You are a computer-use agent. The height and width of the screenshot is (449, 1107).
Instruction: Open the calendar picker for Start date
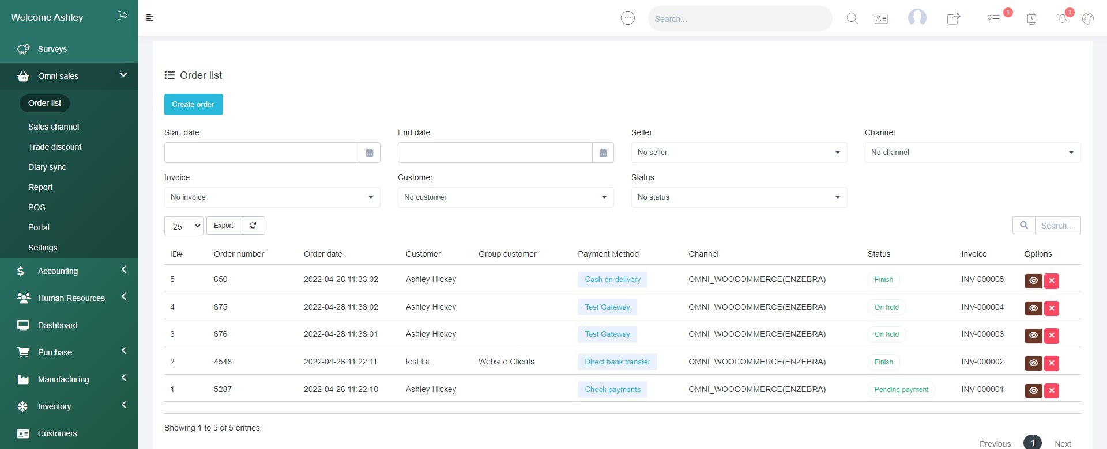[370, 153]
